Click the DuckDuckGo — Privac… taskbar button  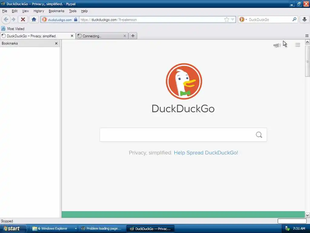(150, 228)
